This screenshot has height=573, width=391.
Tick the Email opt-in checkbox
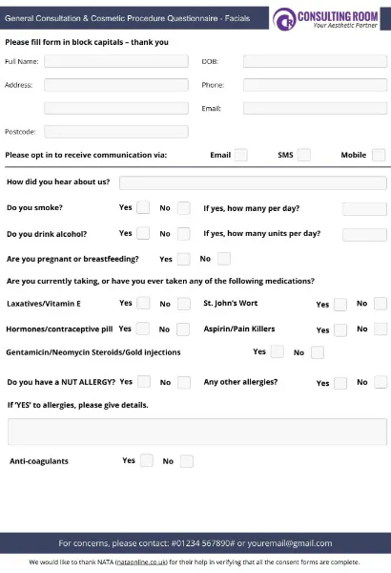point(241,155)
